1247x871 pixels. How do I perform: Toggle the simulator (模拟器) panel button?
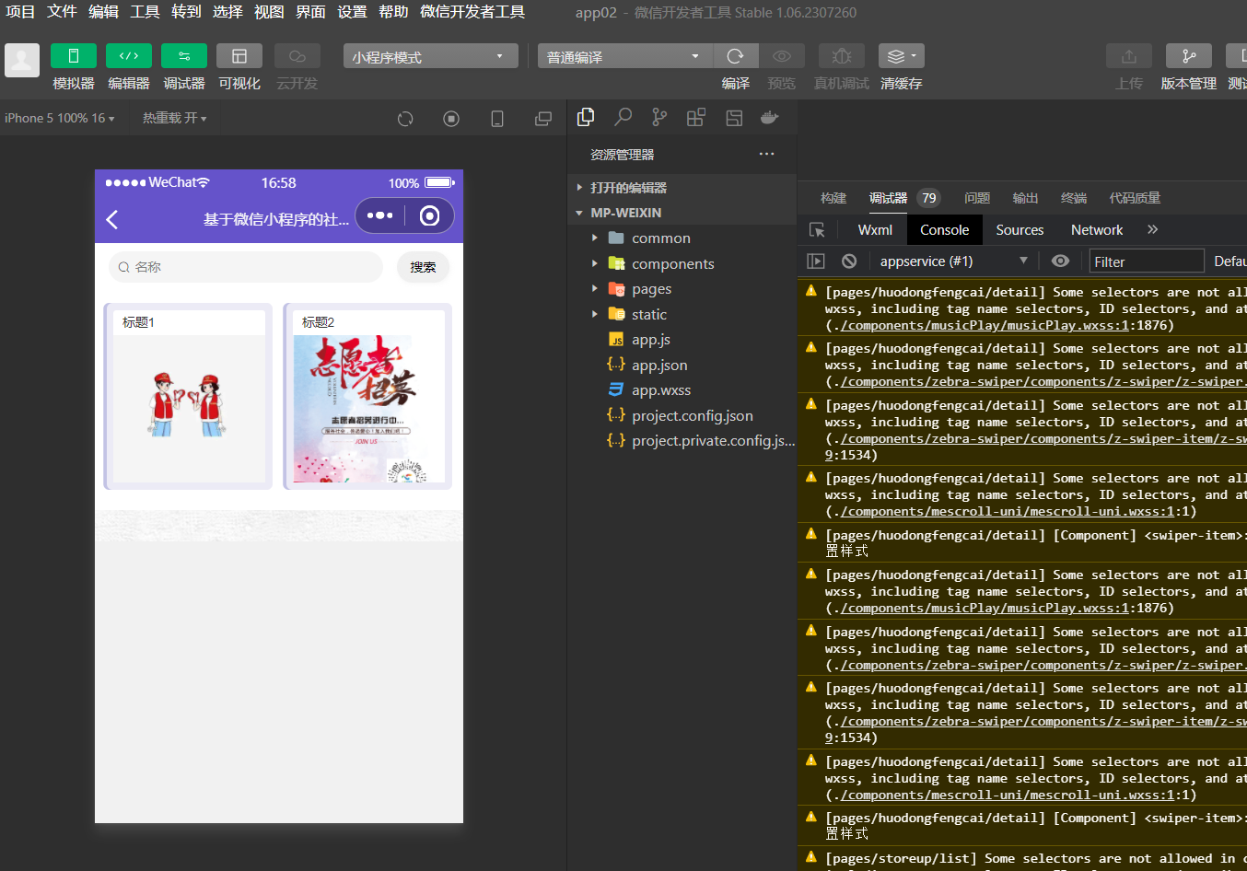(74, 56)
